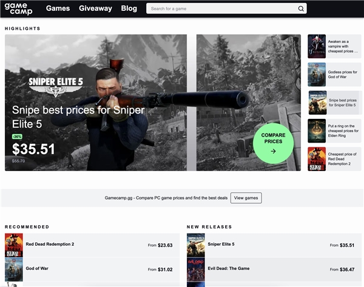This screenshot has width=364, height=287.
Task: Open the God of War highlight cover
Action: click(317, 75)
